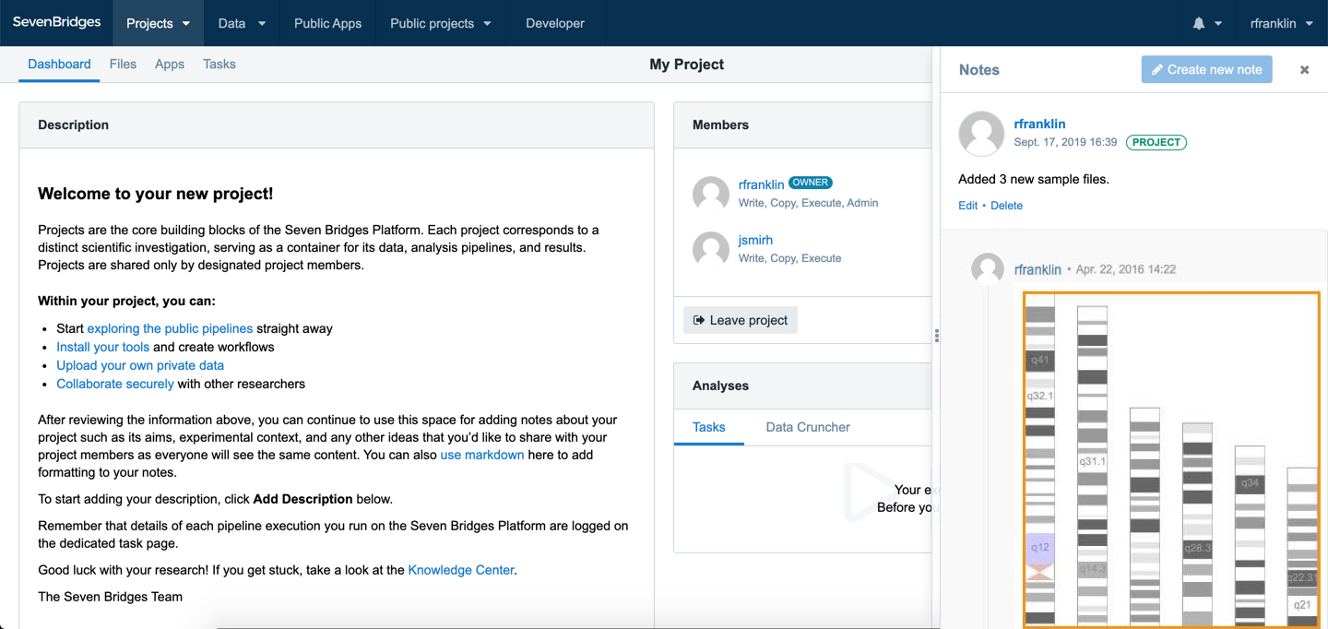This screenshot has width=1328, height=629.
Task: Follow 'Install your tools' link
Action: point(102,347)
